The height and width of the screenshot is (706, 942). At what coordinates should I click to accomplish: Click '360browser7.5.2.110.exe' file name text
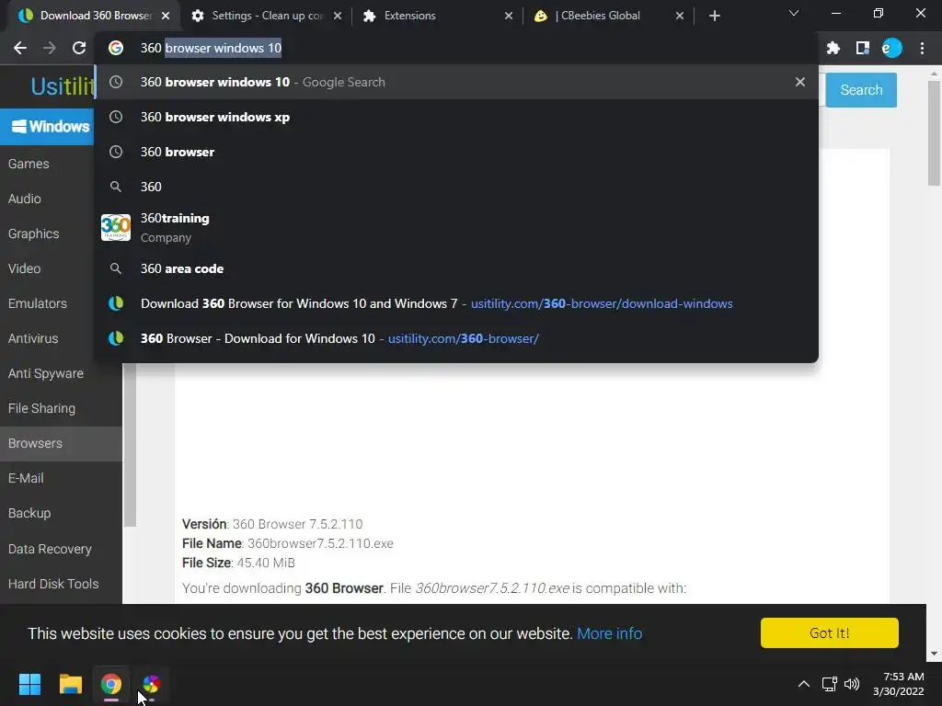tap(320, 543)
